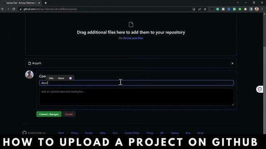Open the blue circular extension icon
266x149 pixels.
(229, 9)
